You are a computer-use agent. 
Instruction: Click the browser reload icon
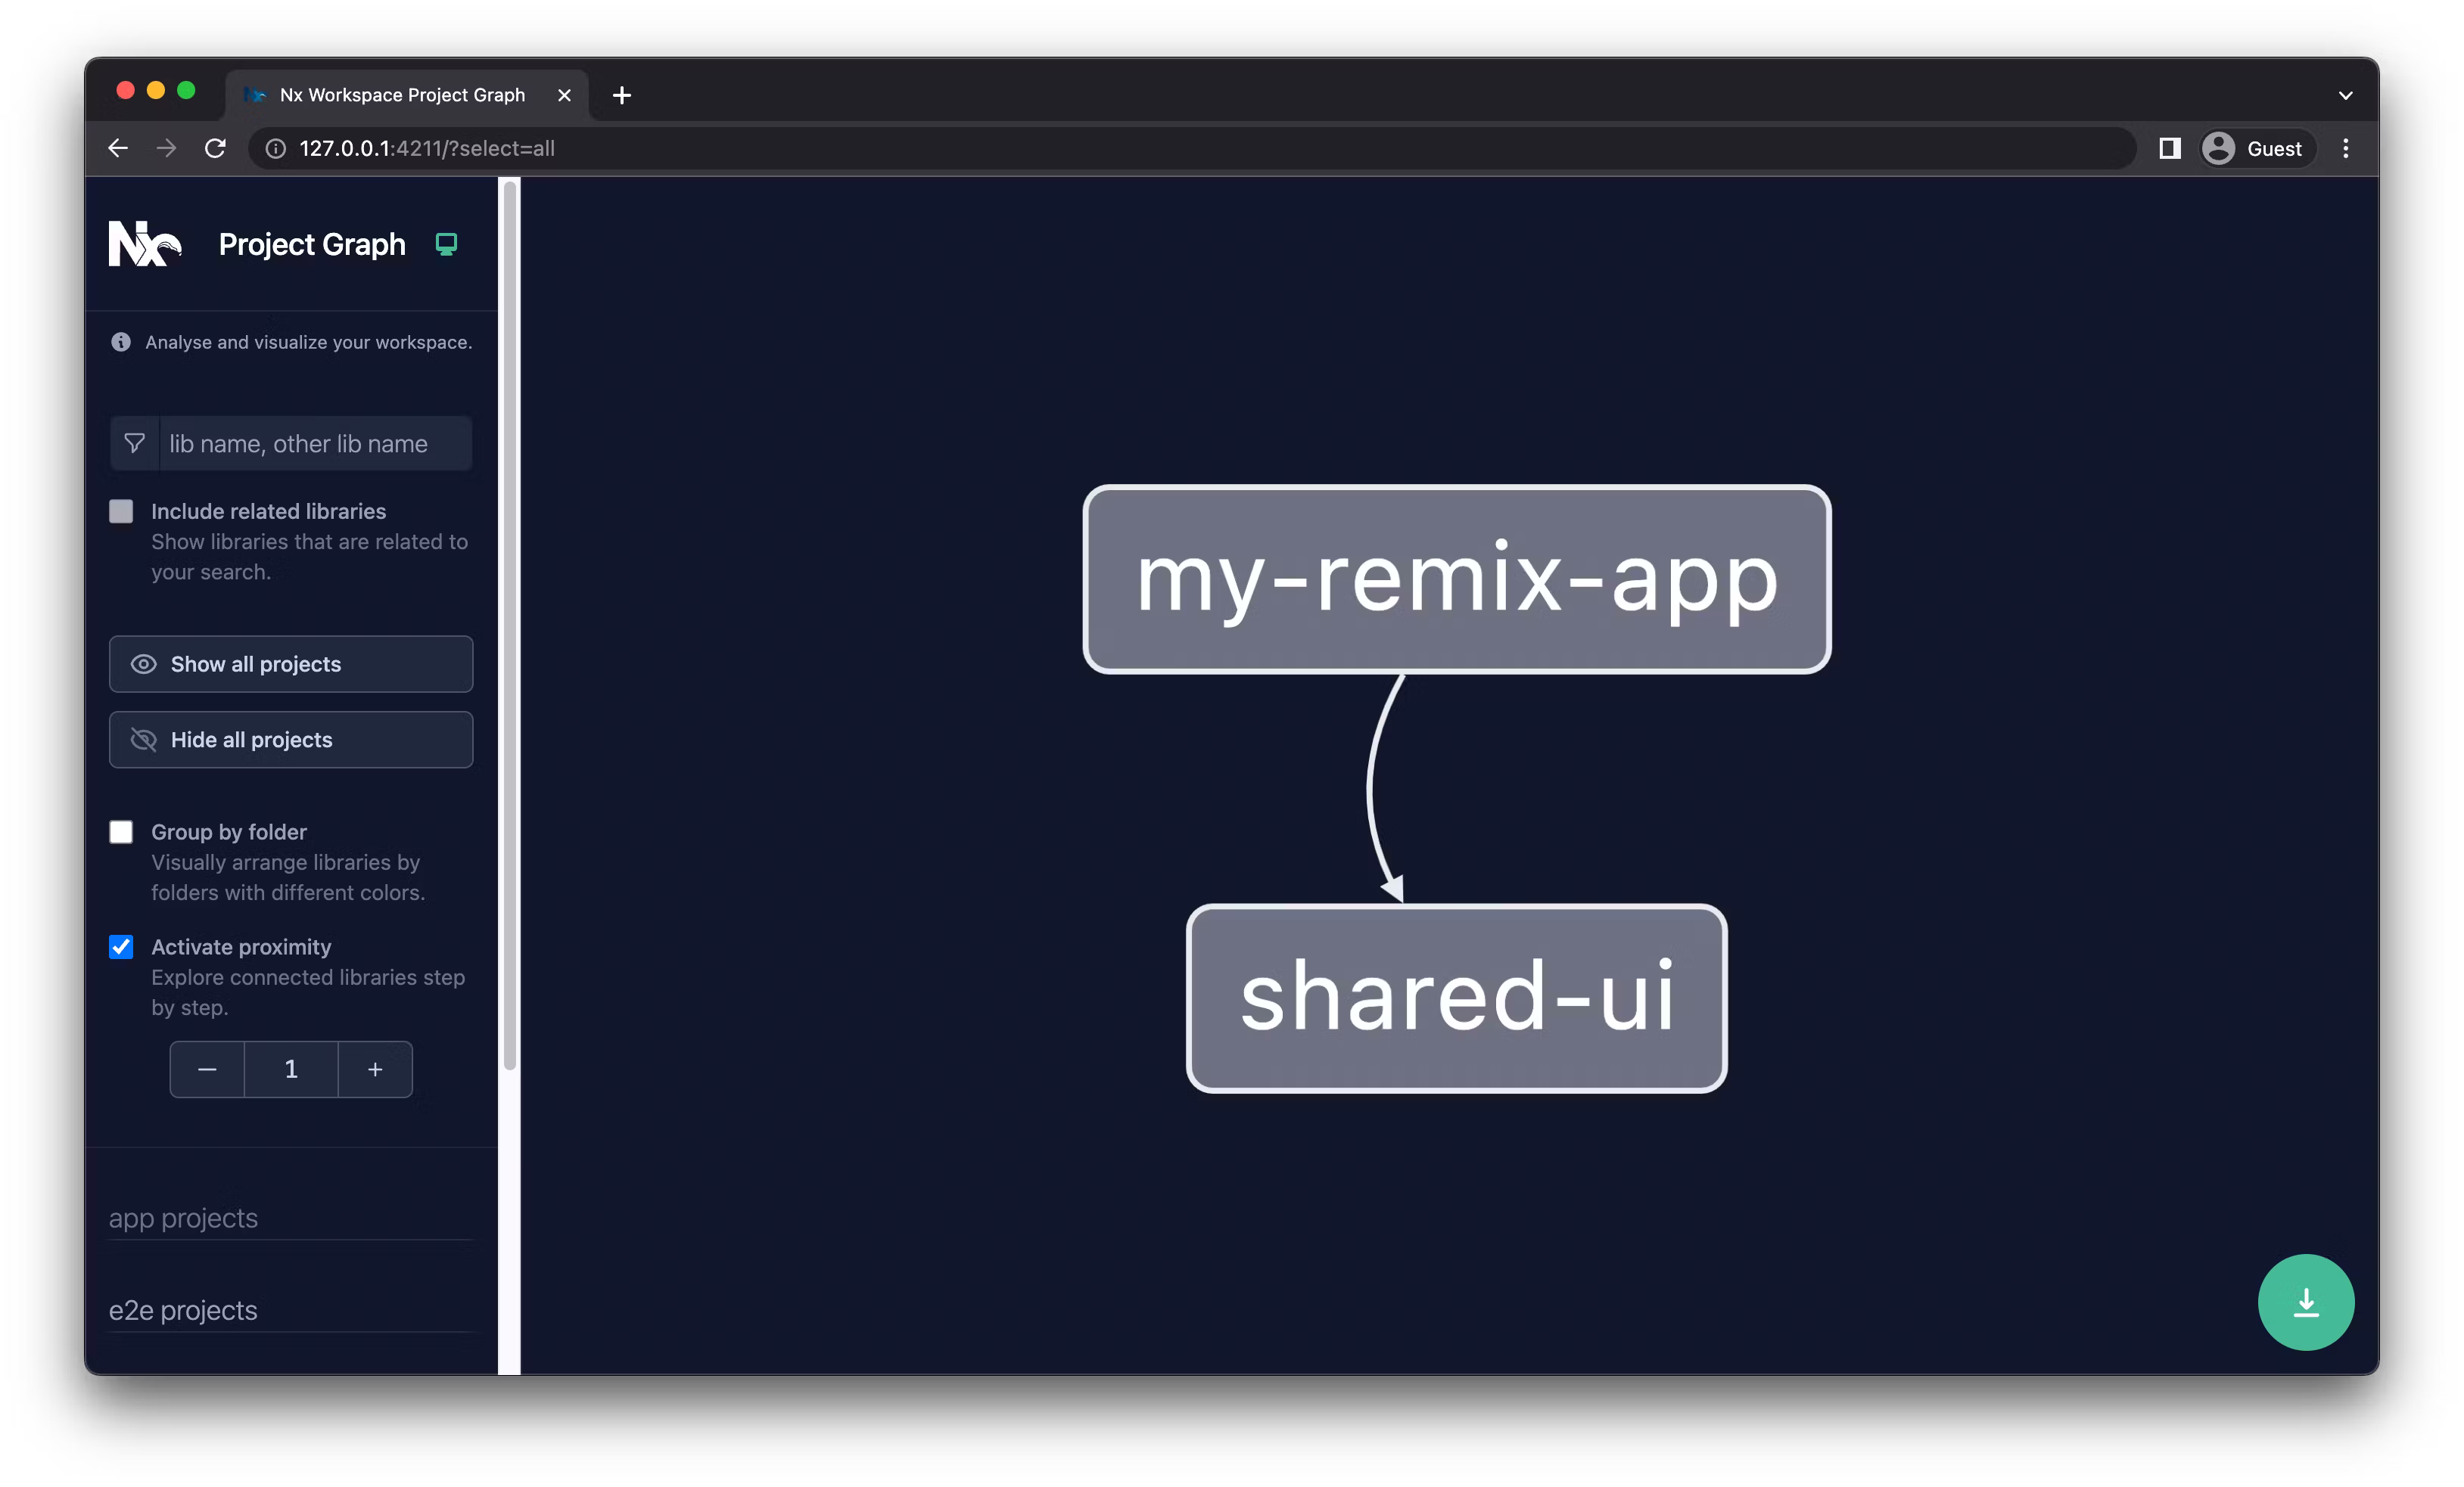coord(215,148)
